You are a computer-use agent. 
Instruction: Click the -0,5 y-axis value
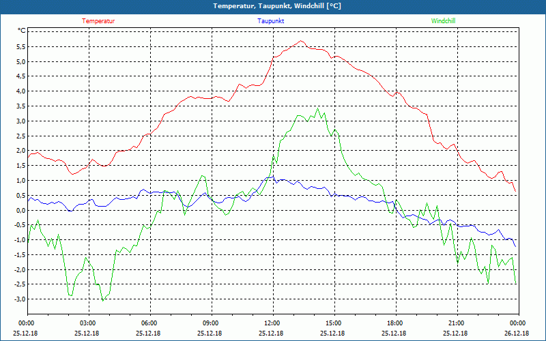pos(20,225)
